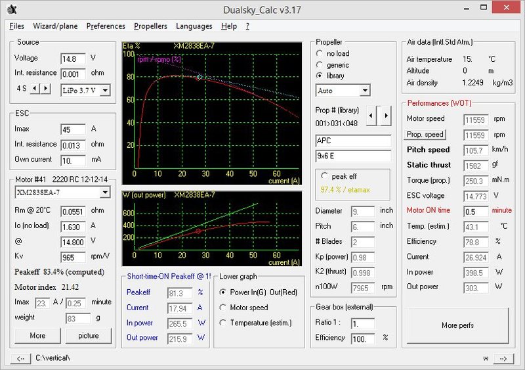Click the bottom-left back arrow button

21,358
